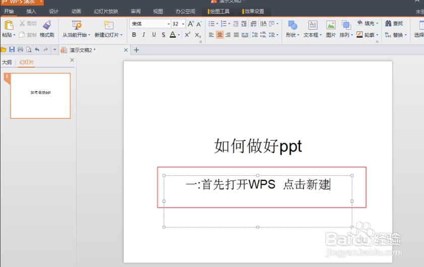This screenshot has width=424, height=267.
Task: Open the Review (审阅) tab
Action: [136, 12]
